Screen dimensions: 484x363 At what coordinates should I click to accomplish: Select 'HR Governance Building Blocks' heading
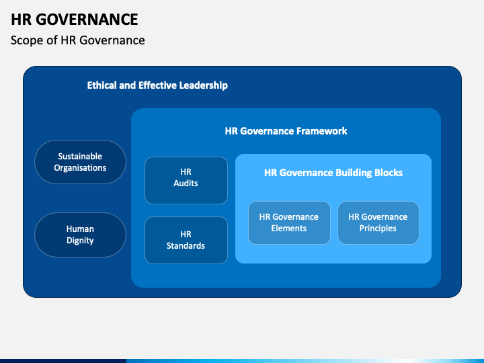333,173
